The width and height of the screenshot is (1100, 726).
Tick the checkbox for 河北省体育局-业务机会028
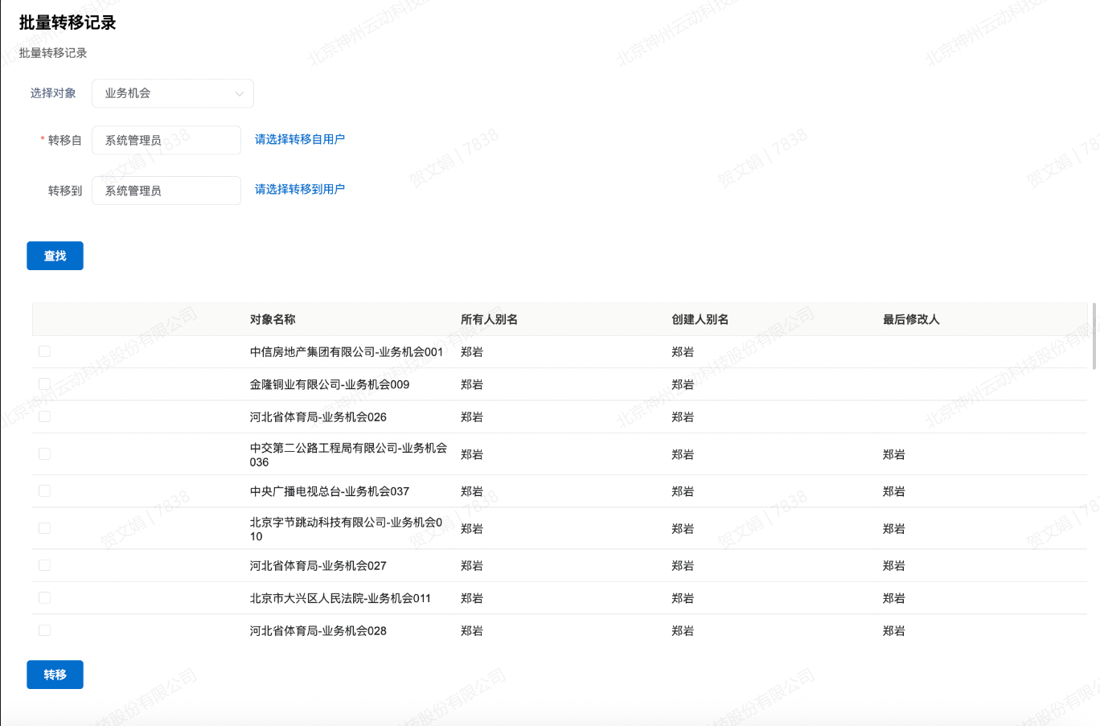pos(44,630)
